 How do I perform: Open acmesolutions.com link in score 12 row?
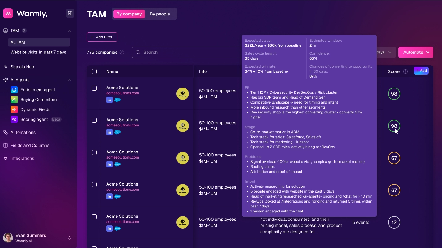123,222
